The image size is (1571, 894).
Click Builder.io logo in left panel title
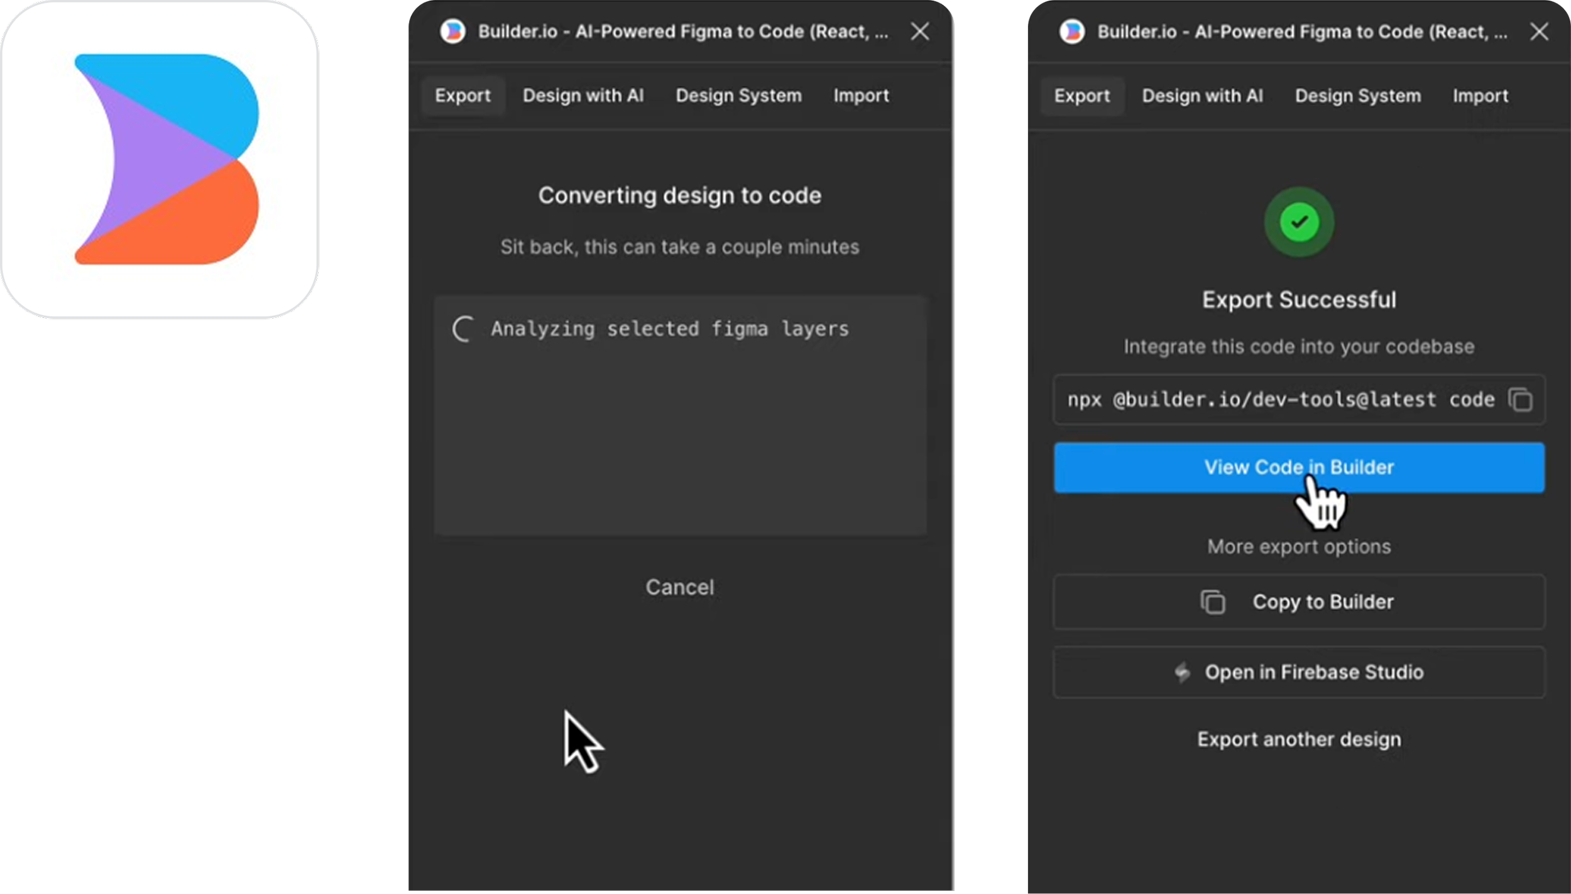pyautogui.click(x=452, y=31)
